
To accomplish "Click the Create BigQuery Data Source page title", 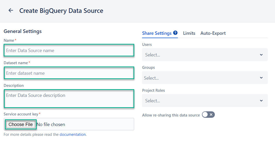I will (x=61, y=11).
